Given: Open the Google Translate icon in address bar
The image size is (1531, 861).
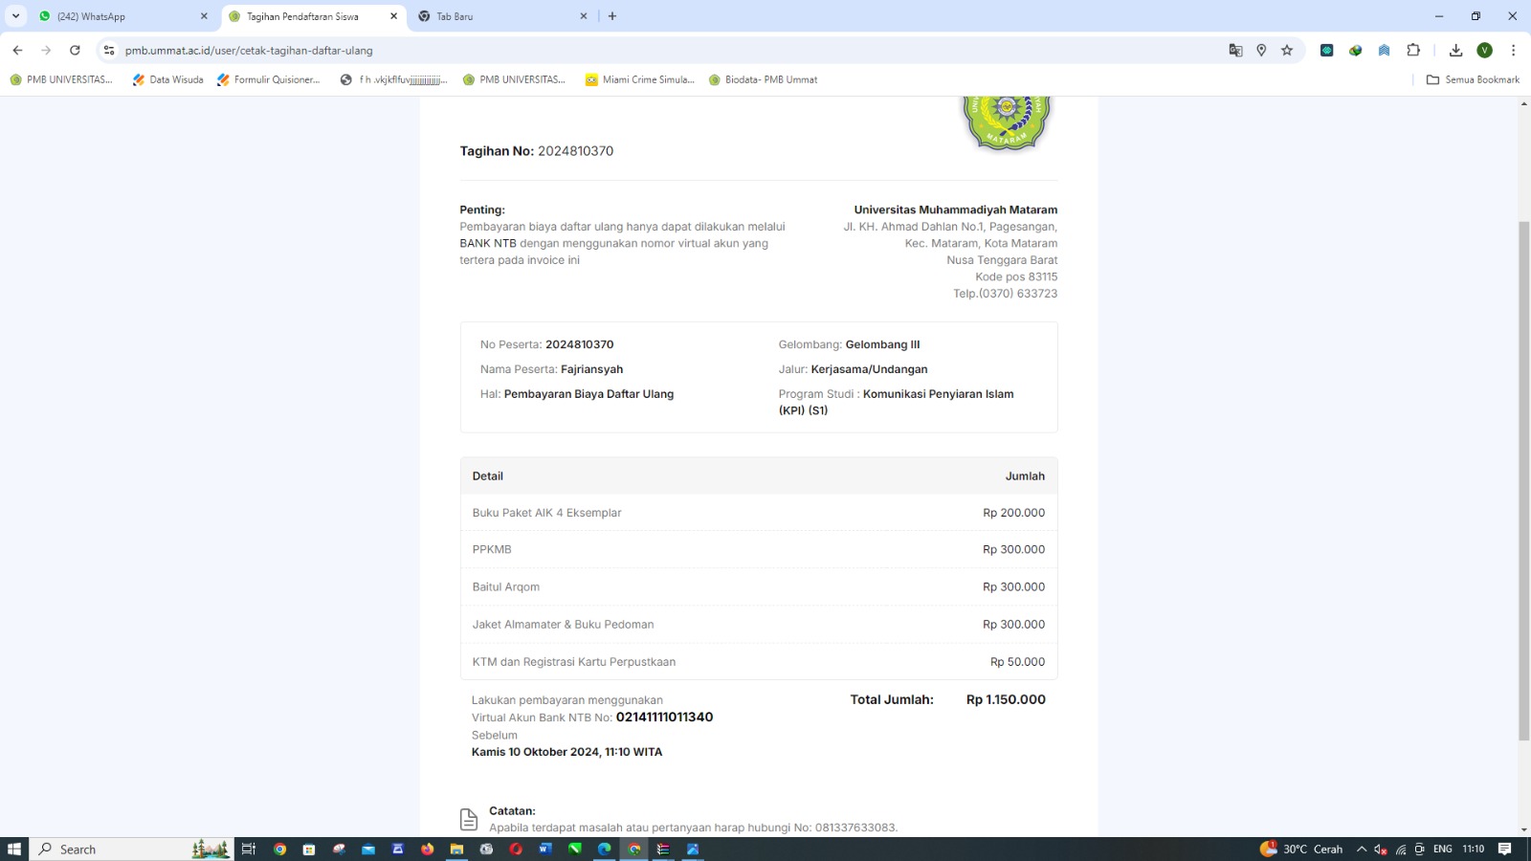Looking at the screenshot, I should pyautogui.click(x=1235, y=51).
